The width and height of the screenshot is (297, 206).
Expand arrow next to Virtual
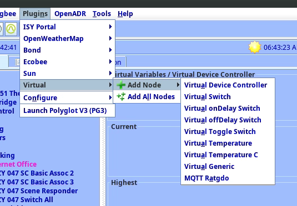[110, 85]
